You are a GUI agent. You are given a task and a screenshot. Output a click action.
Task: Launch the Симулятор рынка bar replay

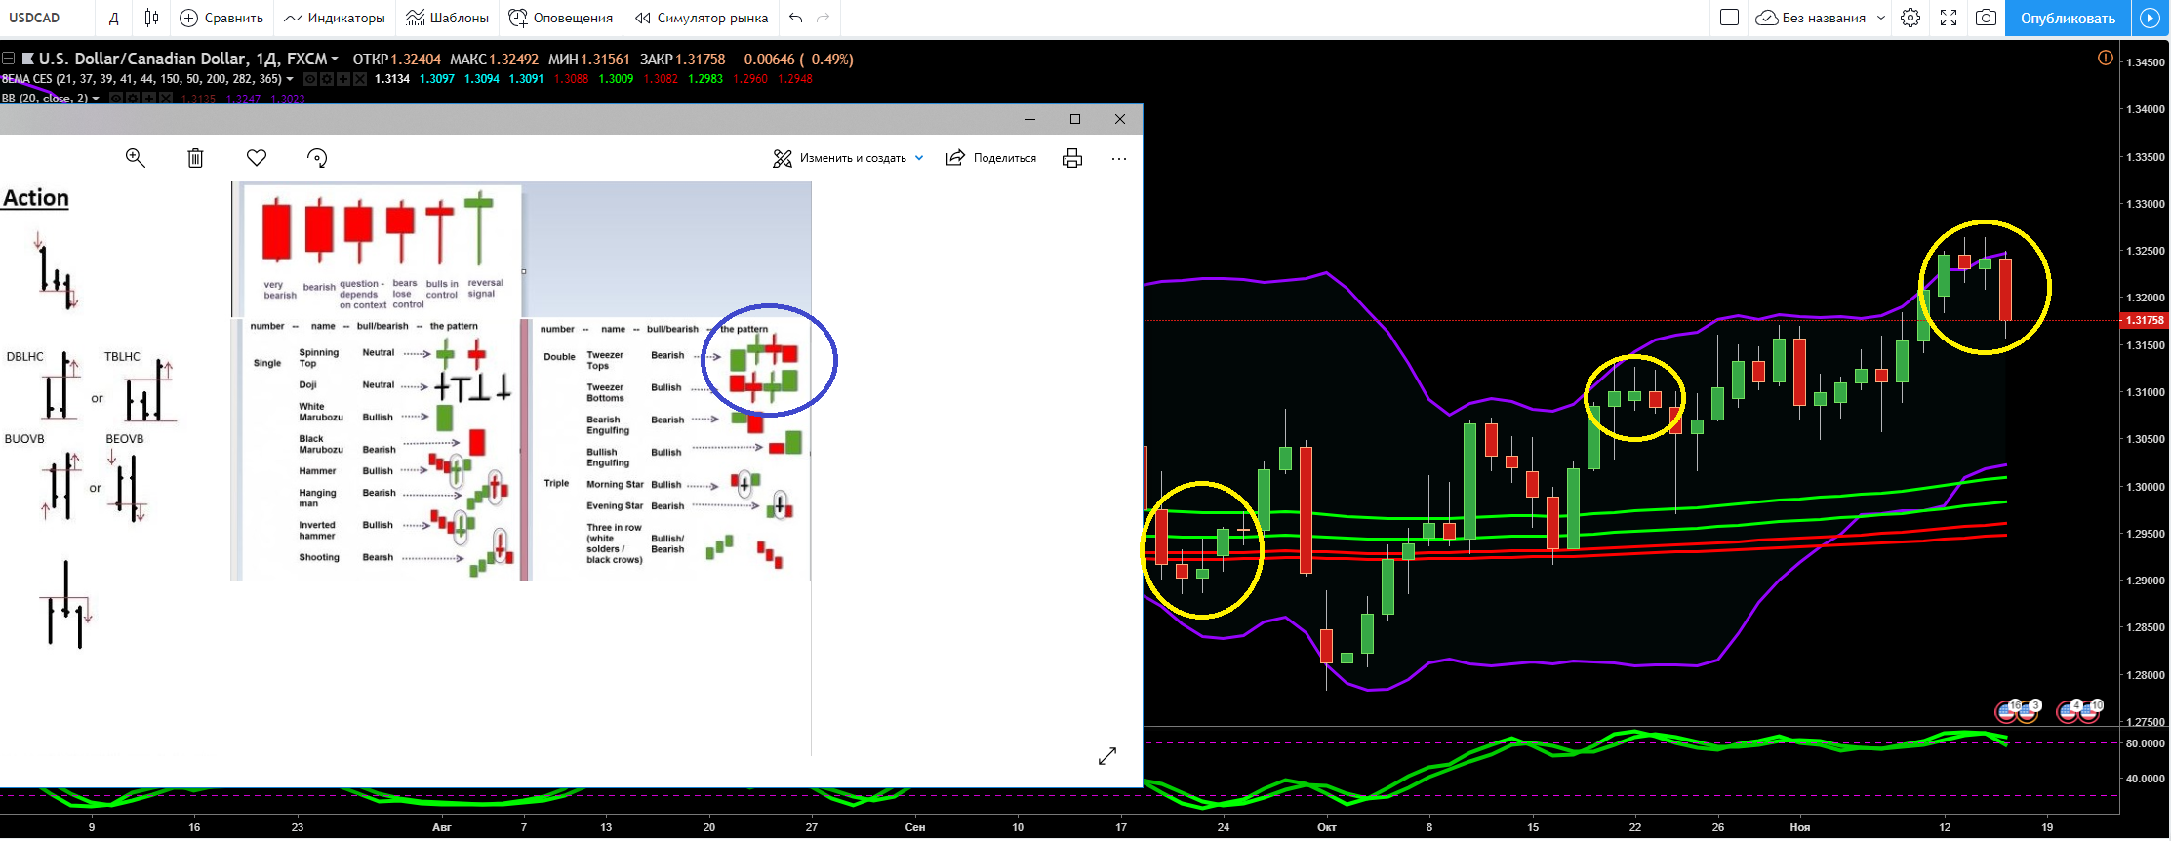click(702, 18)
